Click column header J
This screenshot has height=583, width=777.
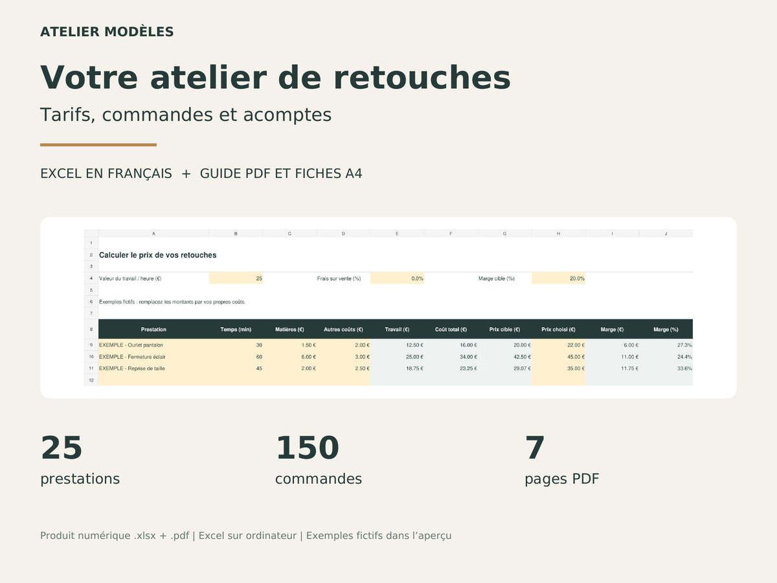click(666, 233)
